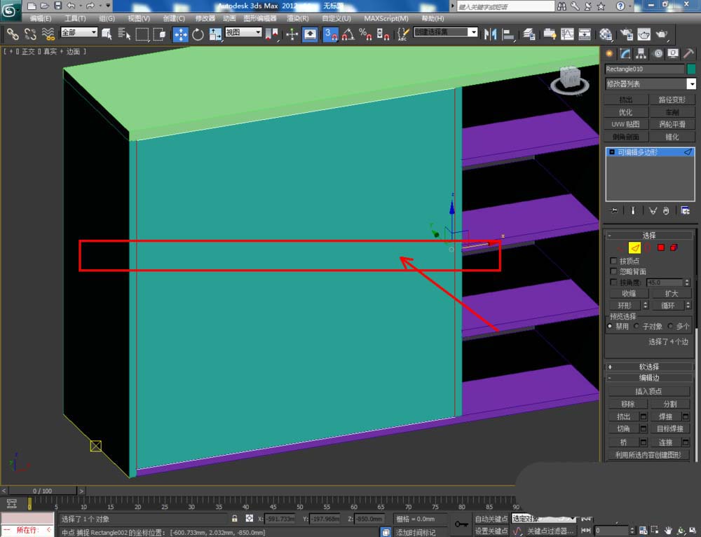Image resolution: width=701 pixels, height=537 pixels.
Task: Click the Mirror tool icon
Action: coord(491,34)
